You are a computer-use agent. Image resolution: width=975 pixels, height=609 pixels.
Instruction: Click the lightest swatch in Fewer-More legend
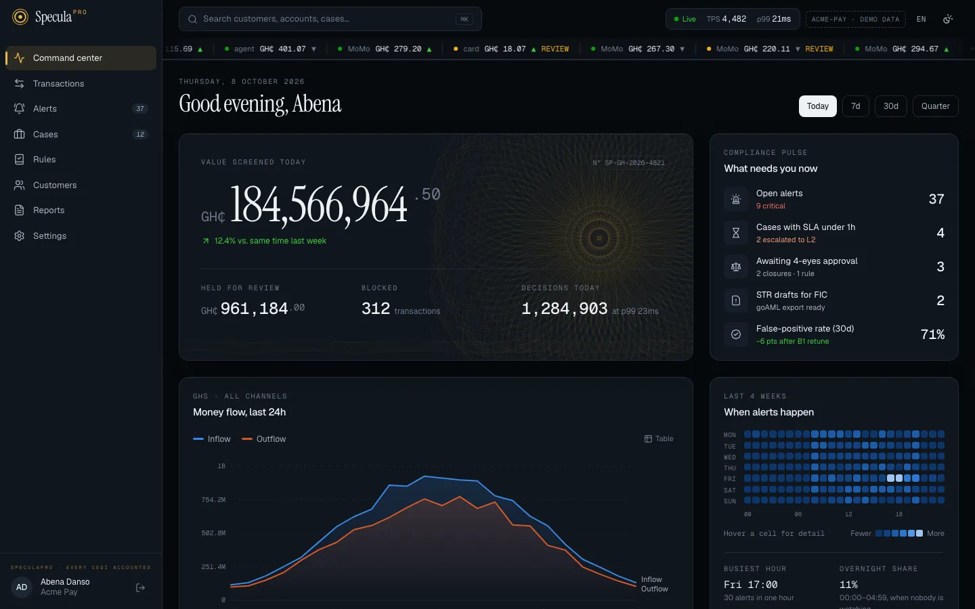(x=919, y=533)
